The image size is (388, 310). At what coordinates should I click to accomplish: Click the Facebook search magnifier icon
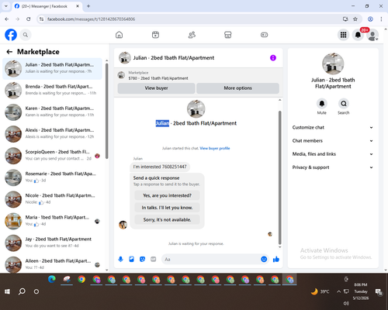[x=26, y=35]
